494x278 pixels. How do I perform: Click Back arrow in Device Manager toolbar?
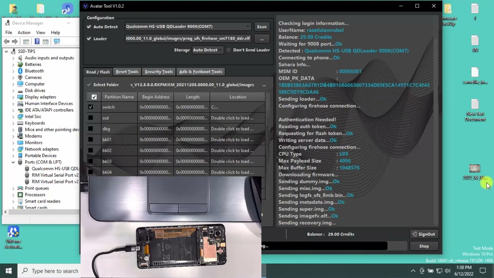(x=7, y=41)
